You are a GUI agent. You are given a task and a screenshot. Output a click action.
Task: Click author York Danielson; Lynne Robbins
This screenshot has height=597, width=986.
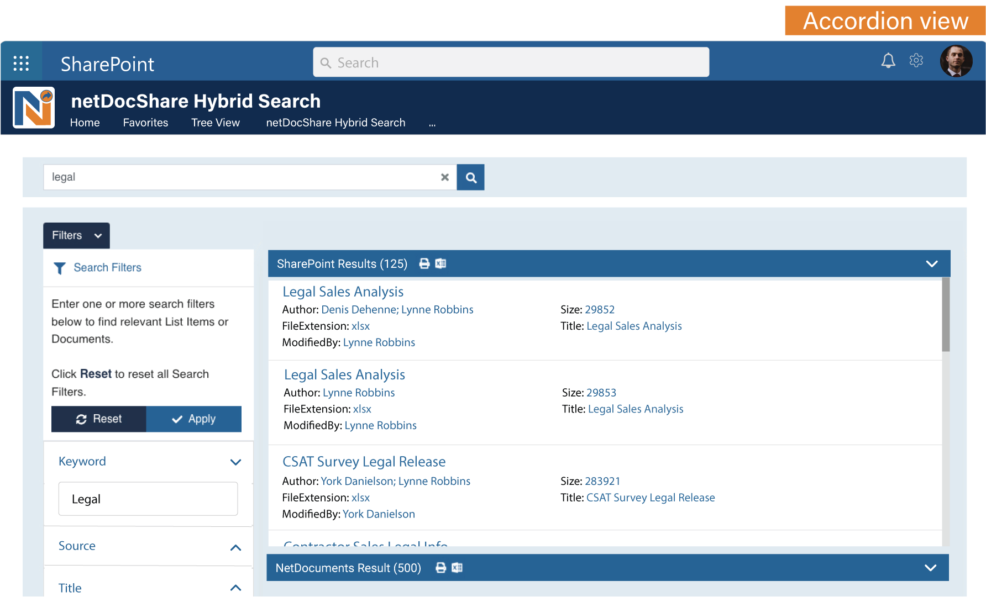pyautogui.click(x=396, y=482)
